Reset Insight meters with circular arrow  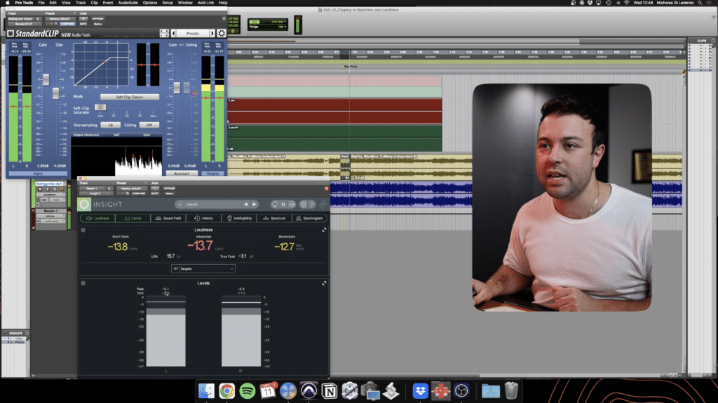click(274, 204)
